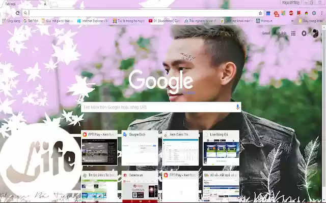The height and width of the screenshot is (203, 326).
Task: Open the FPT Play tile with dark video preview
Action: (x=99, y=148)
